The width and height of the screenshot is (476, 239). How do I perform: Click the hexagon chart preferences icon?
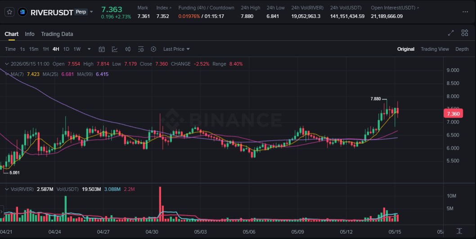point(153,49)
